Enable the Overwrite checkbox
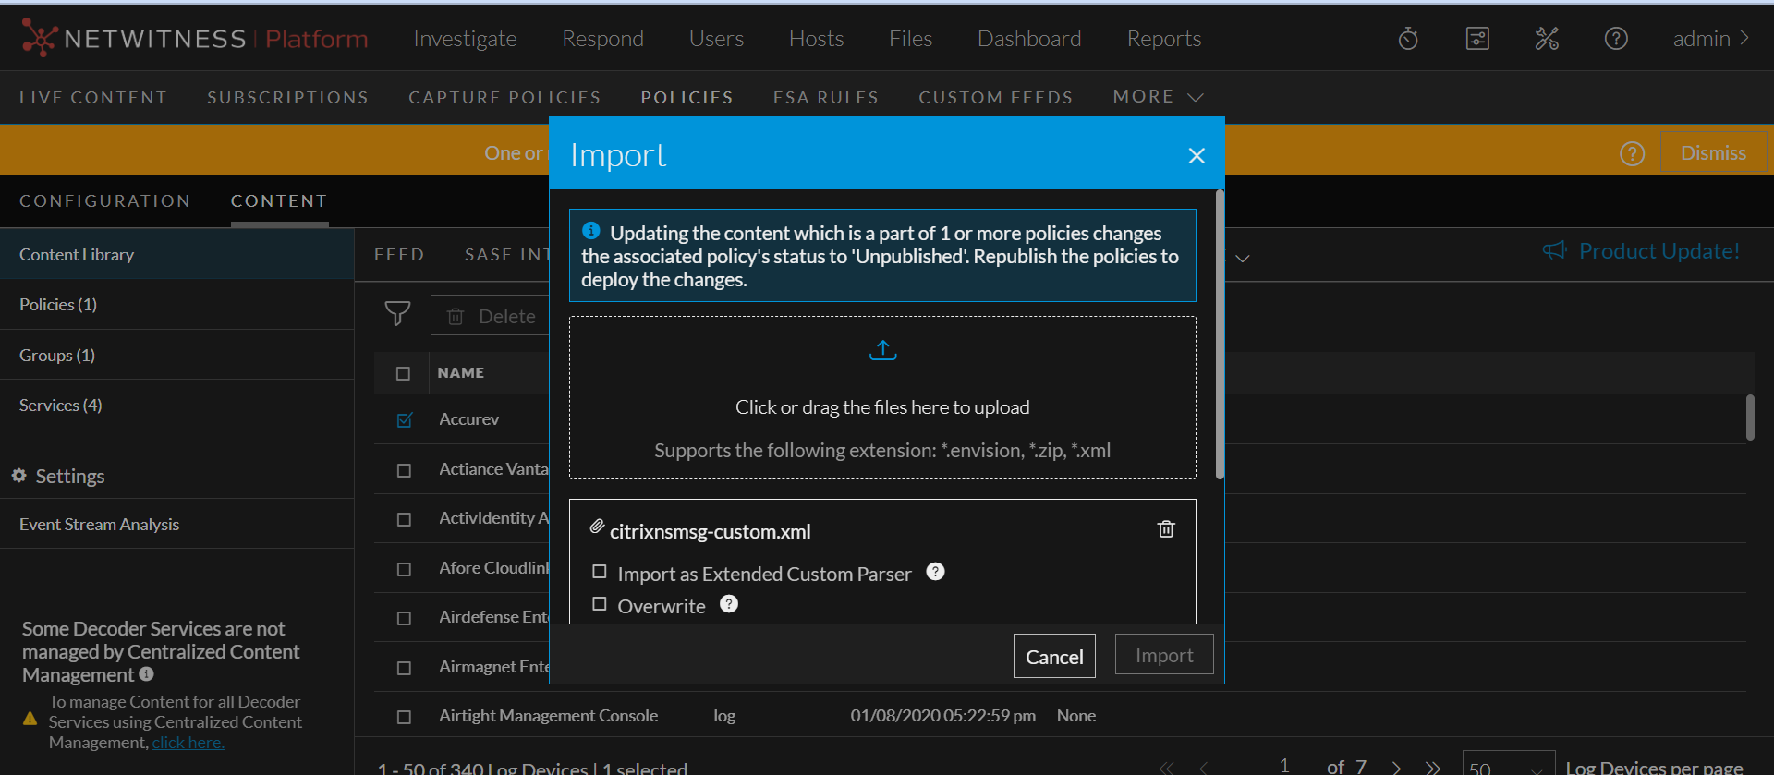The image size is (1774, 775). (600, 604)
